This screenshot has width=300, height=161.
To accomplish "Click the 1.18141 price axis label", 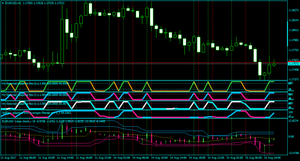I will click(294, 20).
